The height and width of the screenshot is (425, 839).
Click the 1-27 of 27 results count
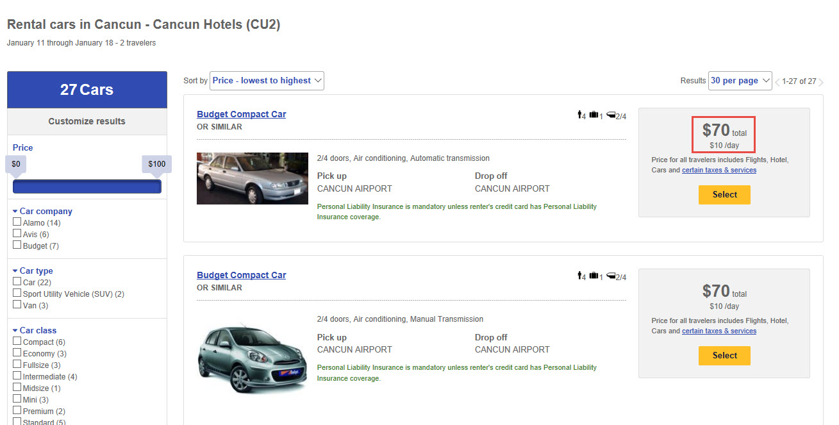(x=799, y=81)
